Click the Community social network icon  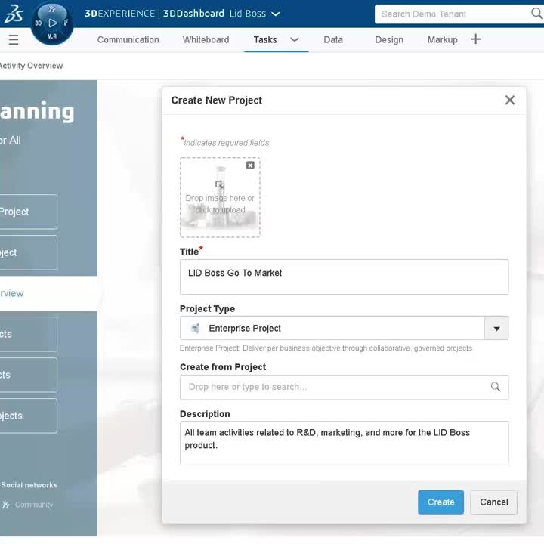coord(6,505)
